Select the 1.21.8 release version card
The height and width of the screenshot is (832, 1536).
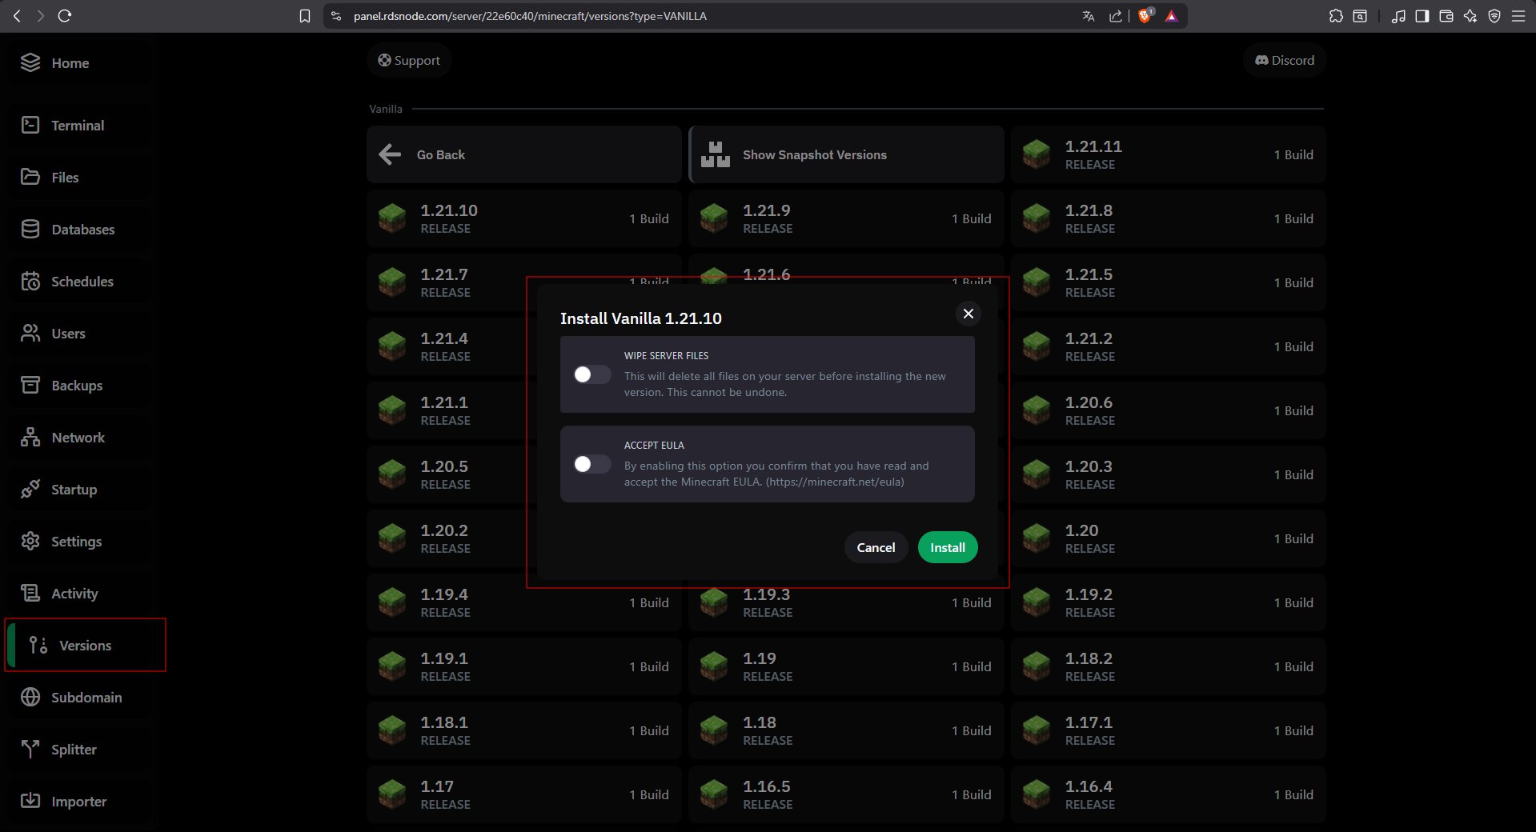[1169, 218]
